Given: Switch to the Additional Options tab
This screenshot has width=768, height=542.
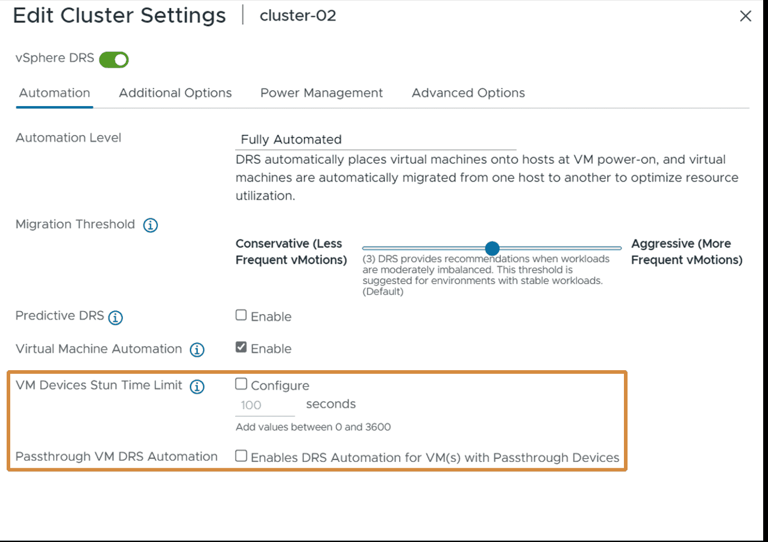Looking at the screenshot, I should pyautogui.click(x=175, y=93).
